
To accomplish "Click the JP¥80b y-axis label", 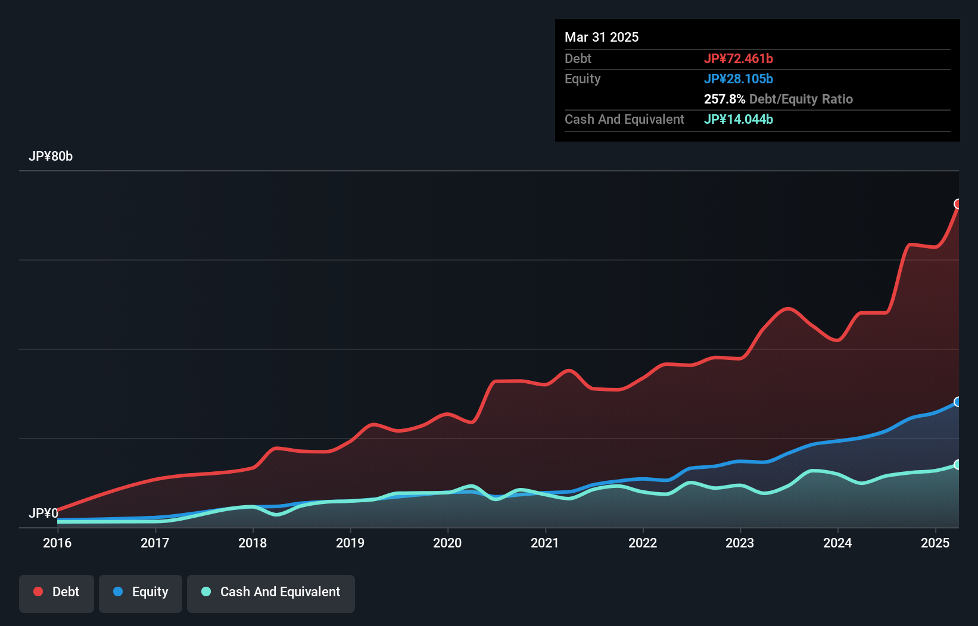I will 51,156.
